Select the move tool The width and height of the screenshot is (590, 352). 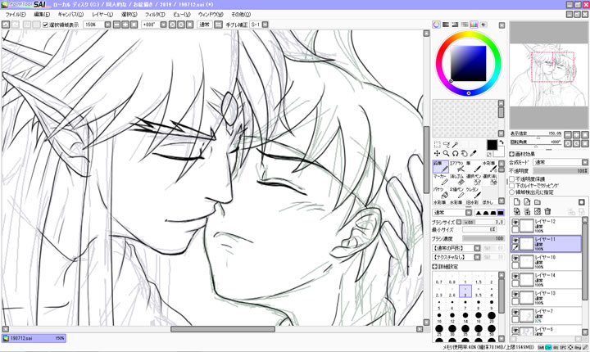(438, 153)
